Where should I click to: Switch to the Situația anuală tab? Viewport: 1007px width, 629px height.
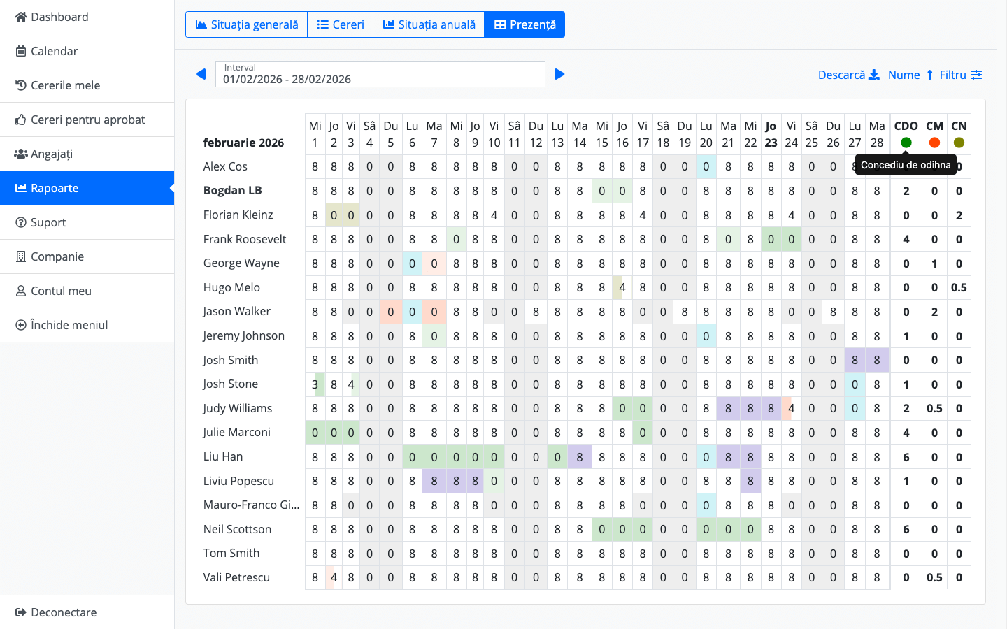point(429,24)
